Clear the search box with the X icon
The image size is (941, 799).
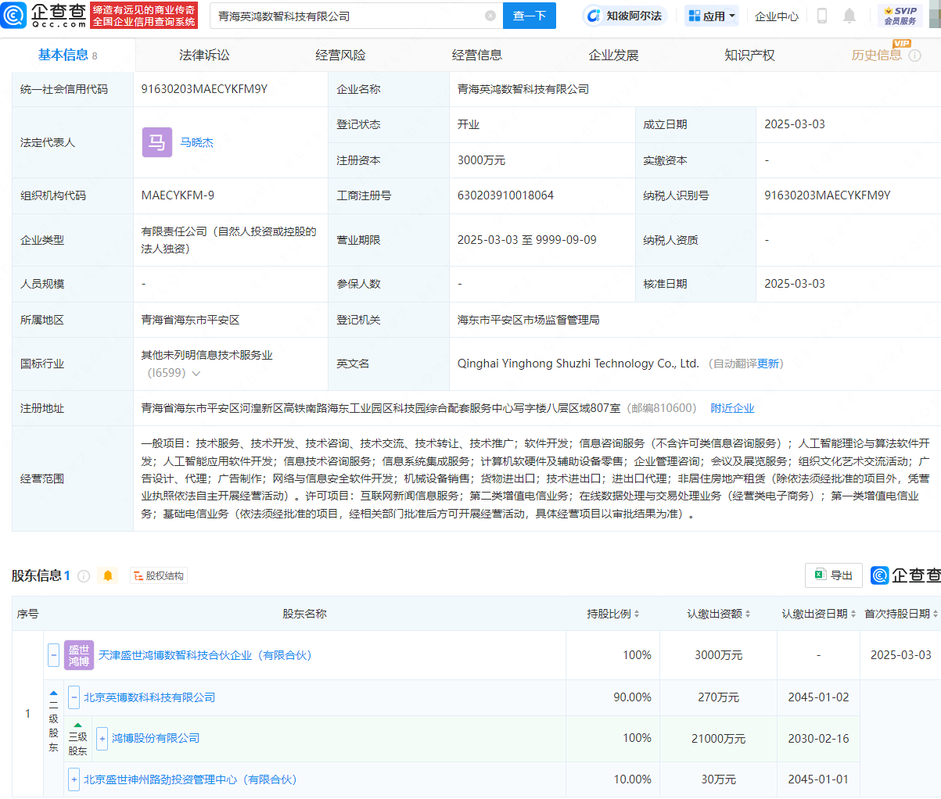coord(490,16)
